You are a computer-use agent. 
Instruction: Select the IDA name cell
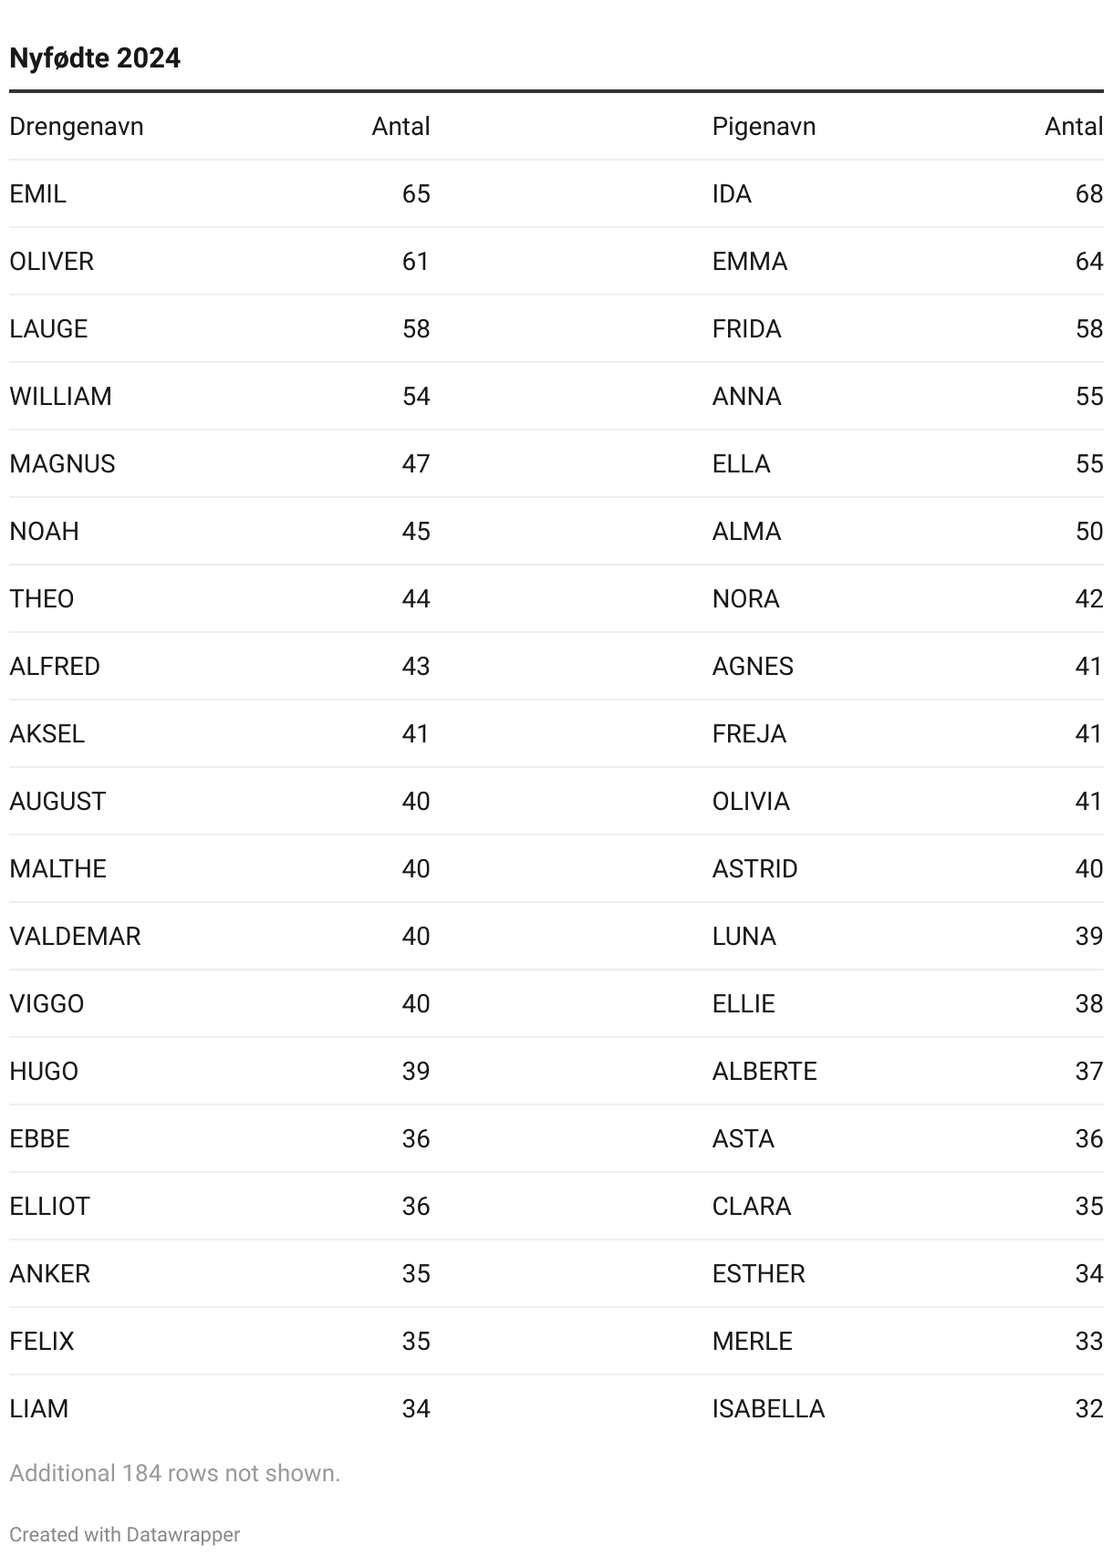(x=732, y=193)
